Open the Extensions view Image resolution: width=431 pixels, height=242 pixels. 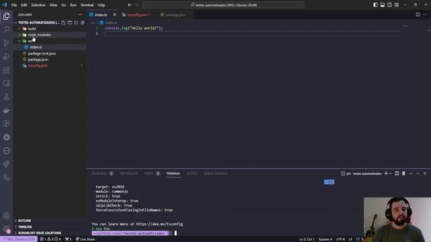(6, 70)
